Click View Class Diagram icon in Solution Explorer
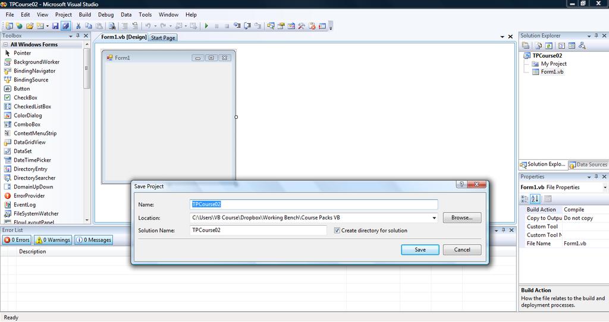Screen dimensions: 609x322 (582, 46)
